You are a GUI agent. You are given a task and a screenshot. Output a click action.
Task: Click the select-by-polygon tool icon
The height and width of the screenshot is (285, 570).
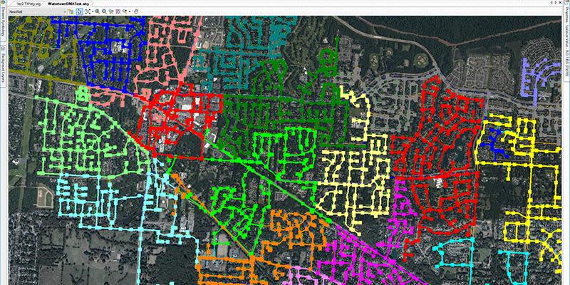point(87,12)
